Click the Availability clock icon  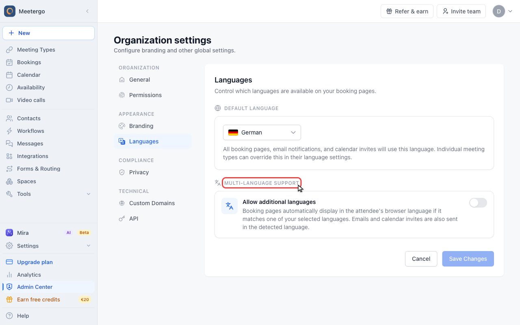[9, 87]
